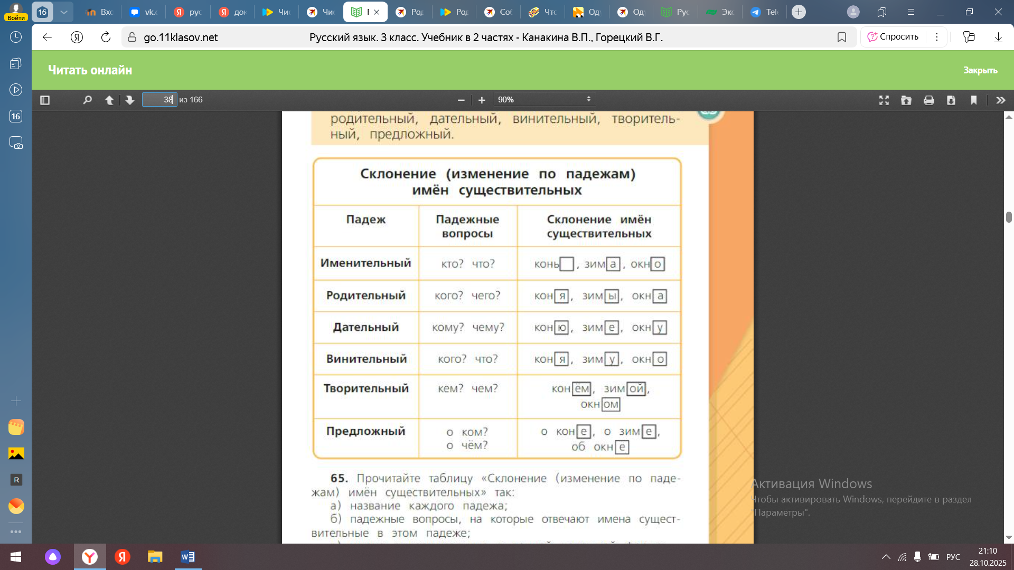Image resolution: width=1014 pixels, height=570 pixels.
Task: Switch to the Telegram tab
Action: click(765, 12)
